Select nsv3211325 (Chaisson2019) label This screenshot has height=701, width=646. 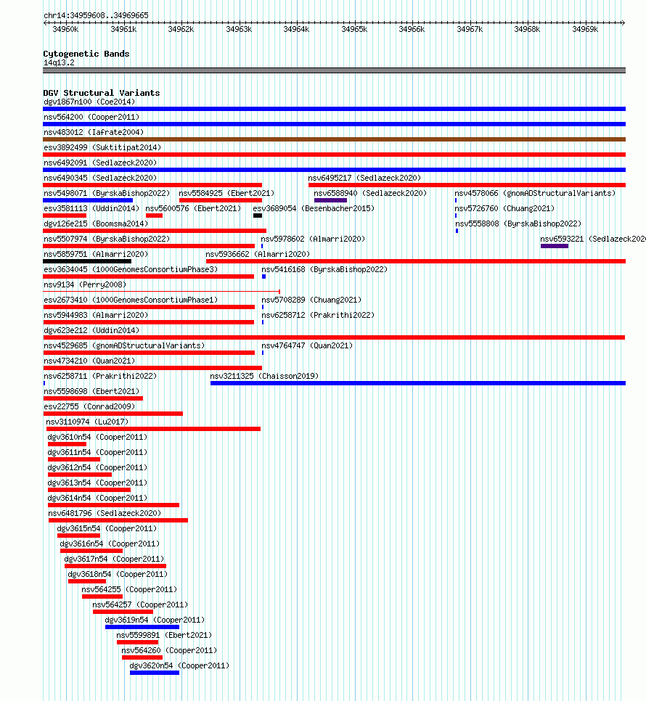264,376
